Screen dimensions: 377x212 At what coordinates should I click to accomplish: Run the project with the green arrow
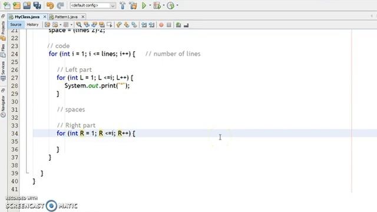coord(144,5)
